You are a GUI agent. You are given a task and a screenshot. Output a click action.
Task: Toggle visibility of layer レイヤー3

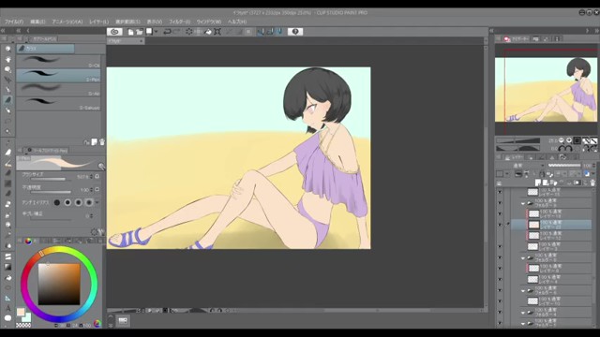click(500, 246)
